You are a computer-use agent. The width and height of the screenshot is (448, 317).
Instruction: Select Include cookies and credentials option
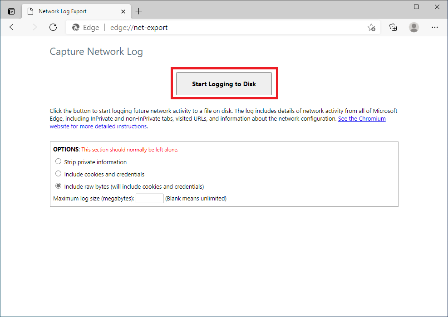[x=58, y=174]
